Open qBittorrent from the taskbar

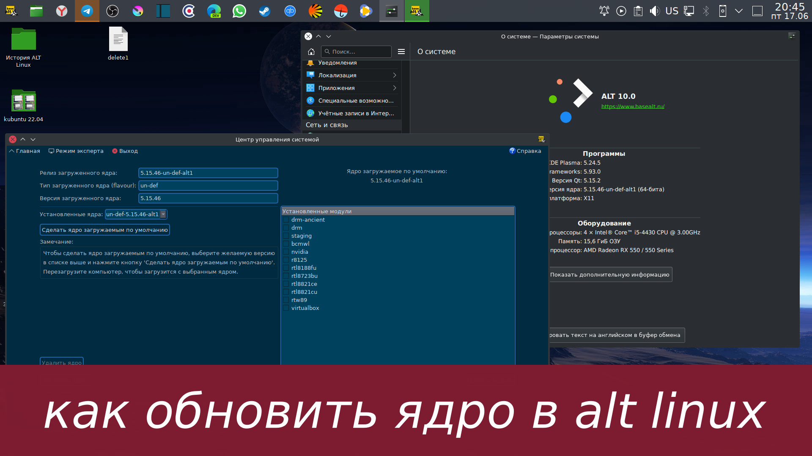pyautogui.click(x=290, y=11)
